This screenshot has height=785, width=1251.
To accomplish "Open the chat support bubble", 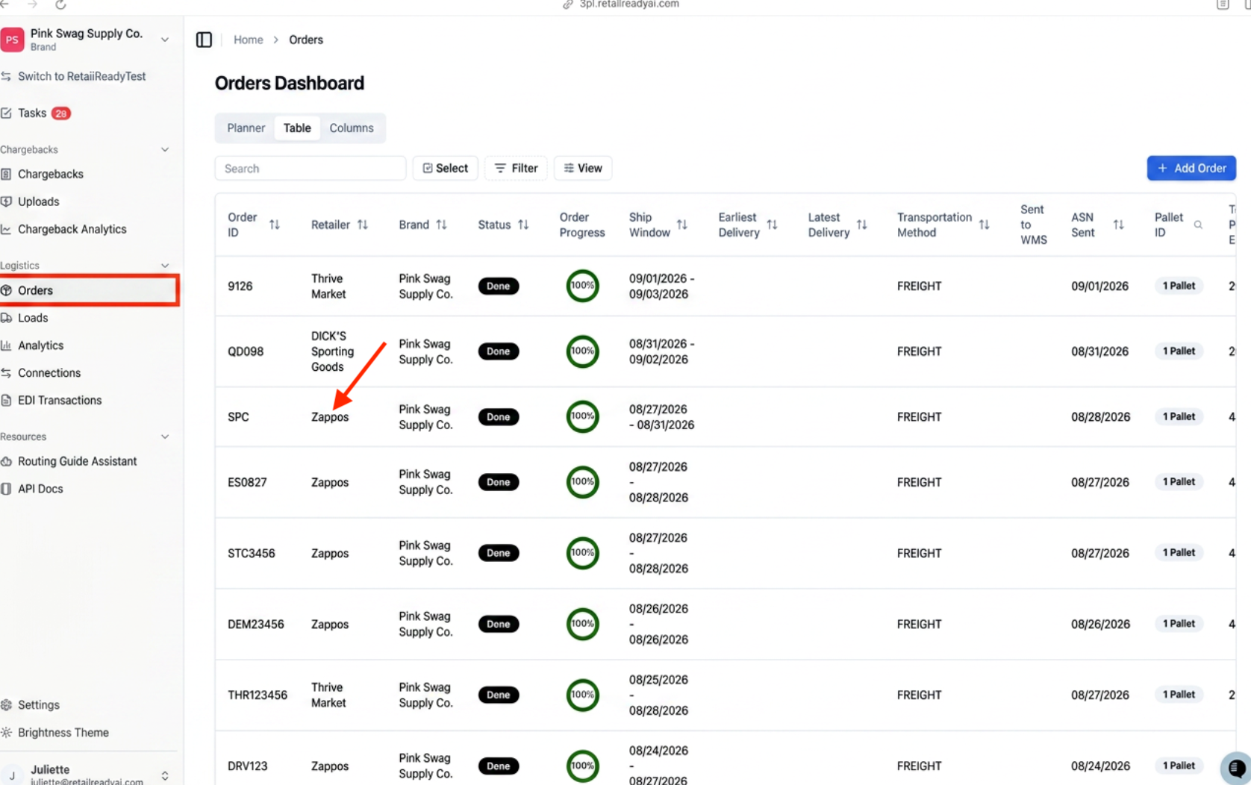I will 1236,769.
